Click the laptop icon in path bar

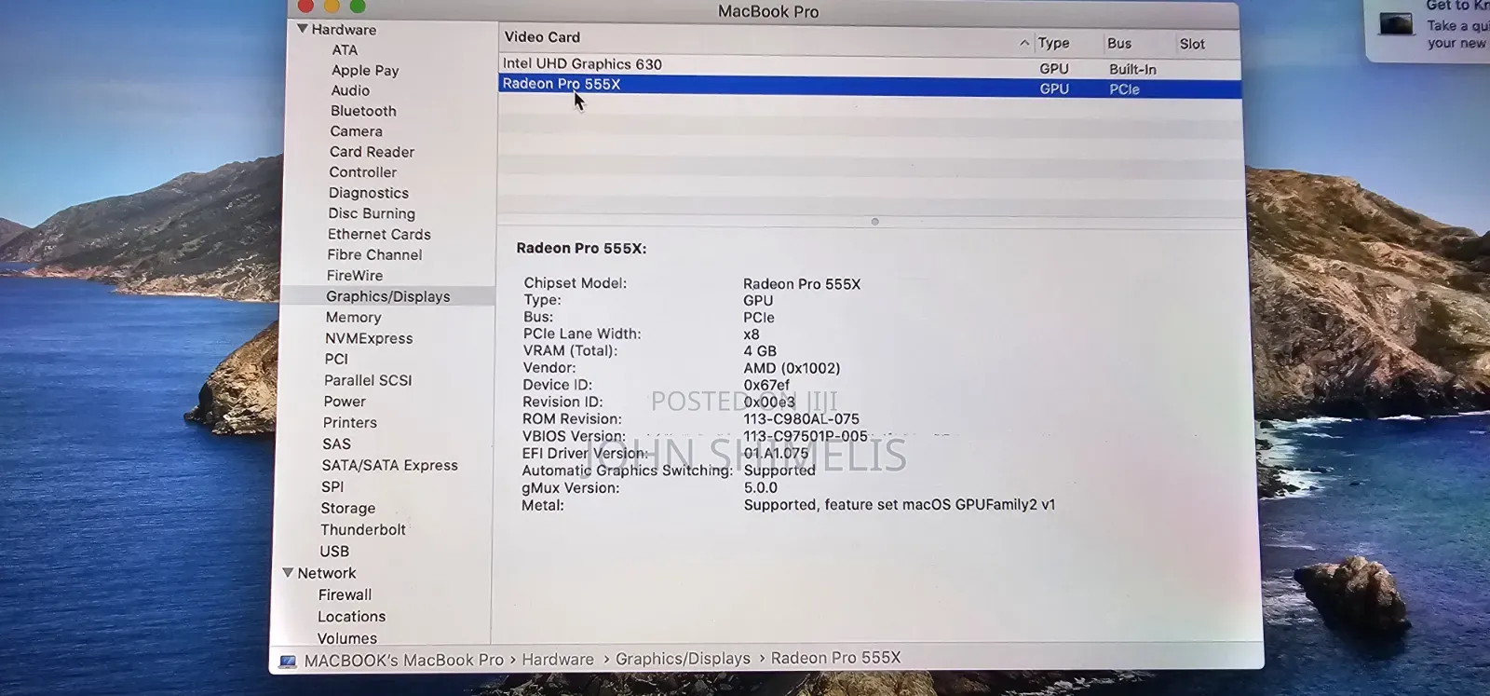point(288,662)
